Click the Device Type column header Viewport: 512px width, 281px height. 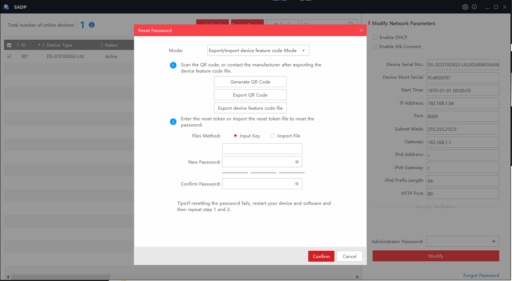59,45
